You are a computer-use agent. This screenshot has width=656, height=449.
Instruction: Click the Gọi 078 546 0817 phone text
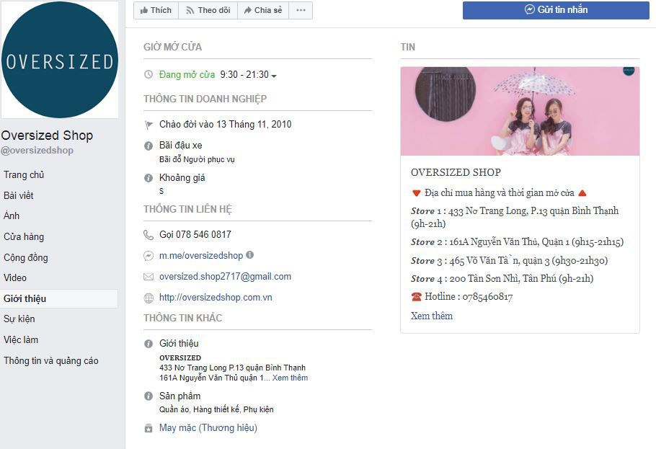point(195,235)
